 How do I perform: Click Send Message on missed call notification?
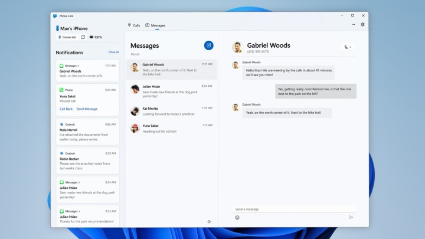(x=87, y=109)
